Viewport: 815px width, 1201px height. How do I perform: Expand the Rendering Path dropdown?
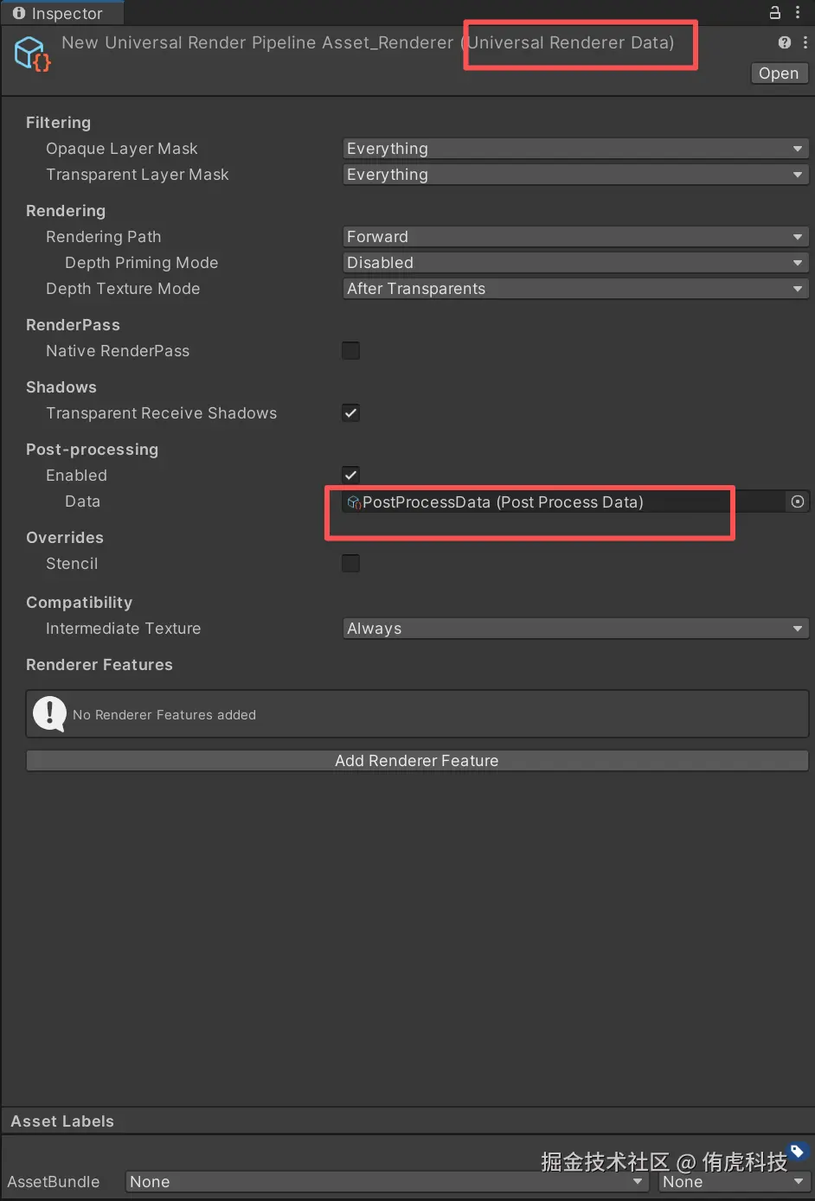pyautogui.click(x=574, y=237)
